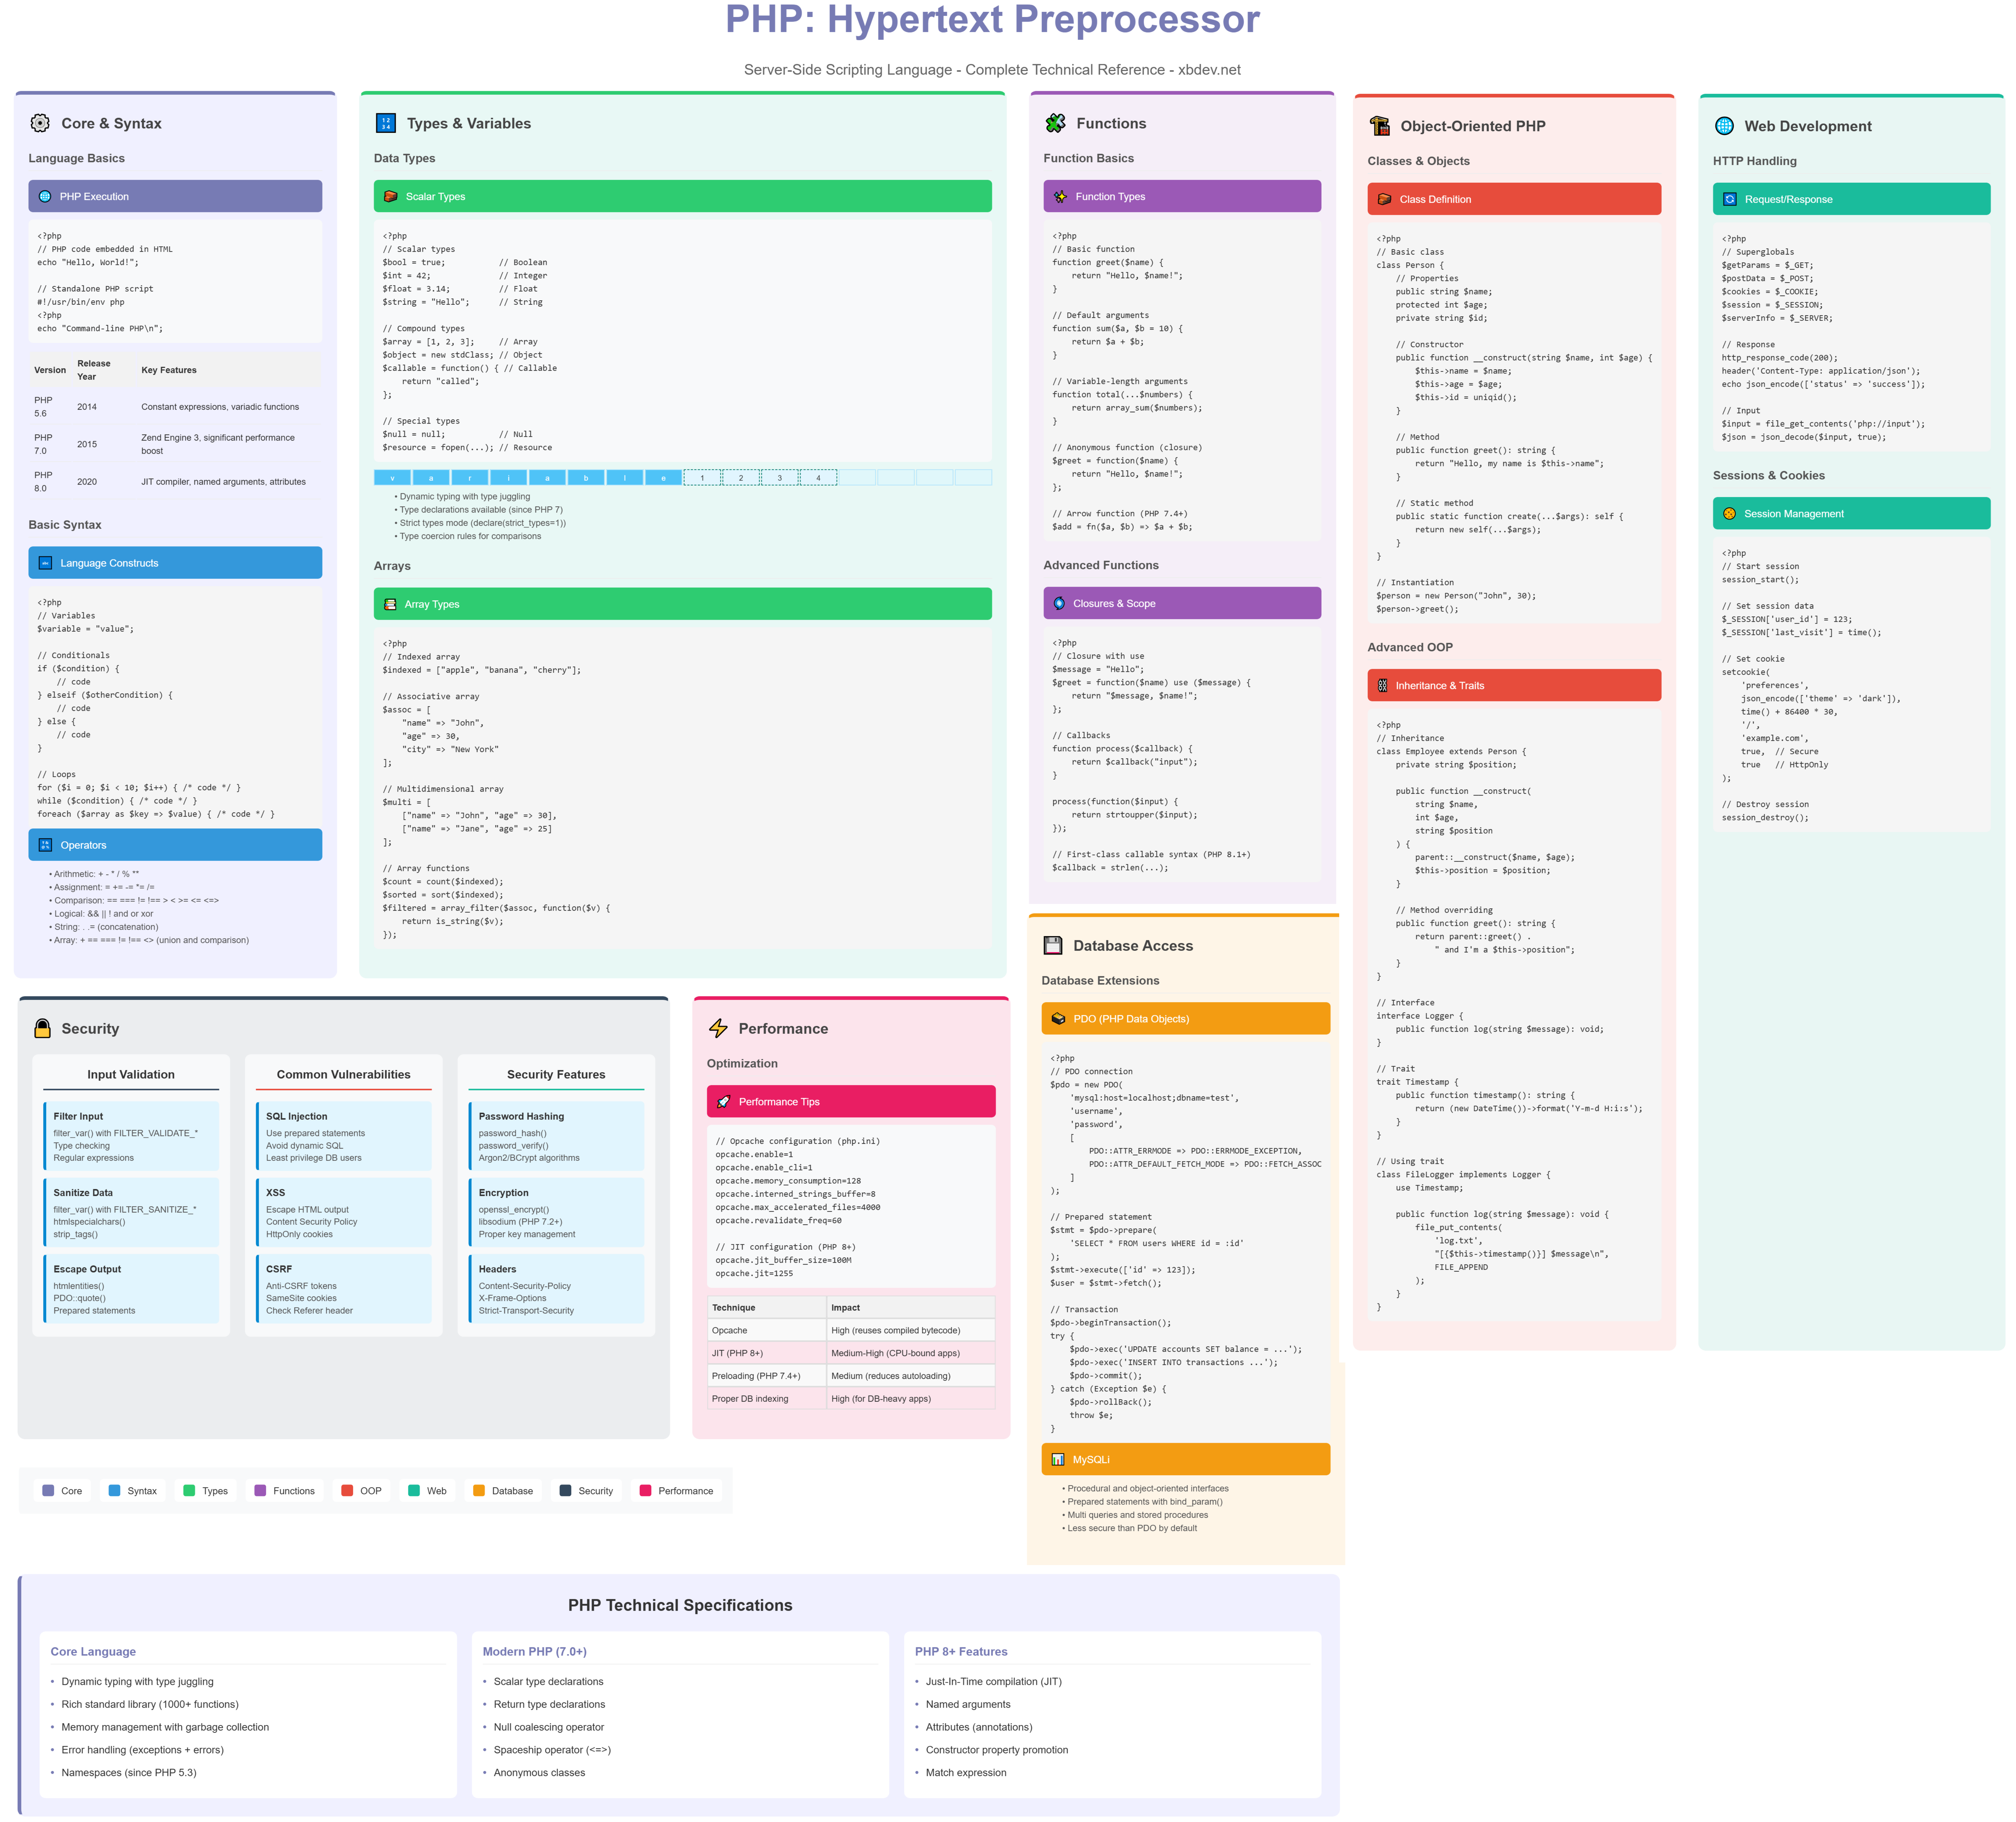Click the icon in Inheritance & Traits bar

1383,686
